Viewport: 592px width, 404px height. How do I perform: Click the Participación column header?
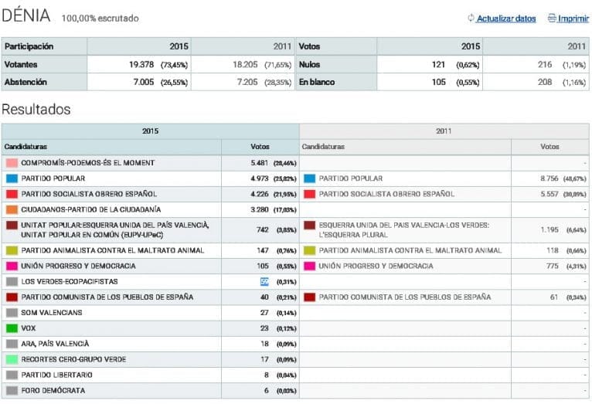[x=29, y=46]
